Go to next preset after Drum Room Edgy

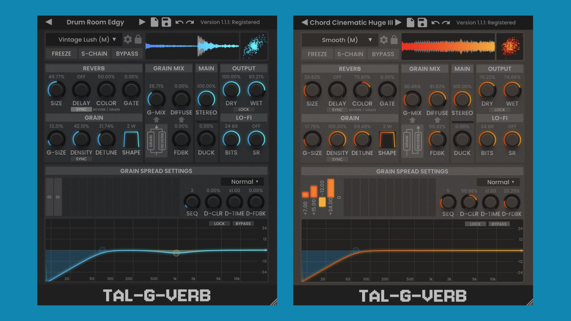coord(142,22)
